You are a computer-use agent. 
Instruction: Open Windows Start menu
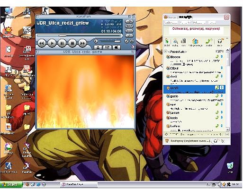11,184
